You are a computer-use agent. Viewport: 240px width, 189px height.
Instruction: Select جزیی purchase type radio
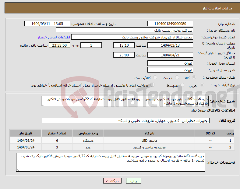pos(202,85)
